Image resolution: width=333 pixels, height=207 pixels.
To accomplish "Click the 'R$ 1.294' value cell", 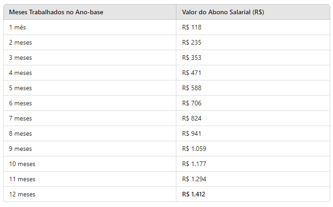I will [194, 179].
